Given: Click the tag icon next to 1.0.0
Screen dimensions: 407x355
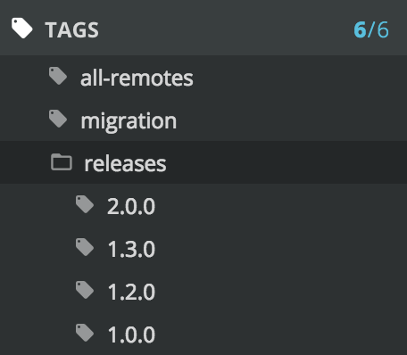Looking at the screenshot, I should 85,333.
